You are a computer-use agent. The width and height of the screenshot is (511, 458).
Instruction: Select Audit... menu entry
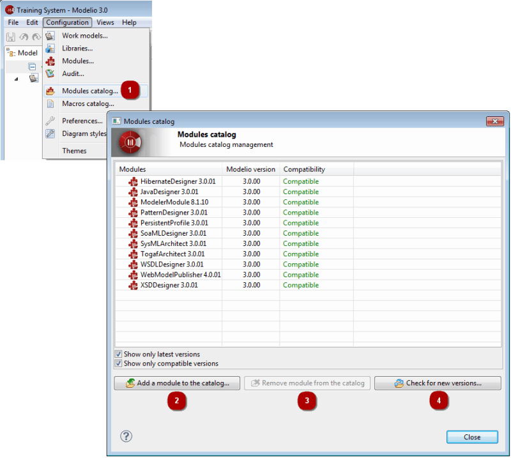[x=73, y=73]
